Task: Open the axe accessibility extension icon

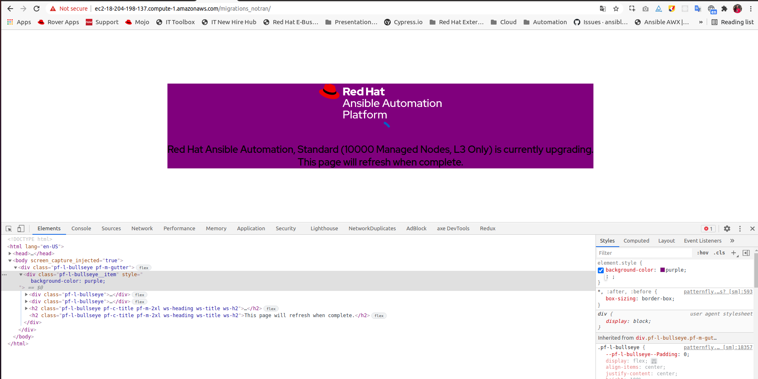Action: (659, 9)
